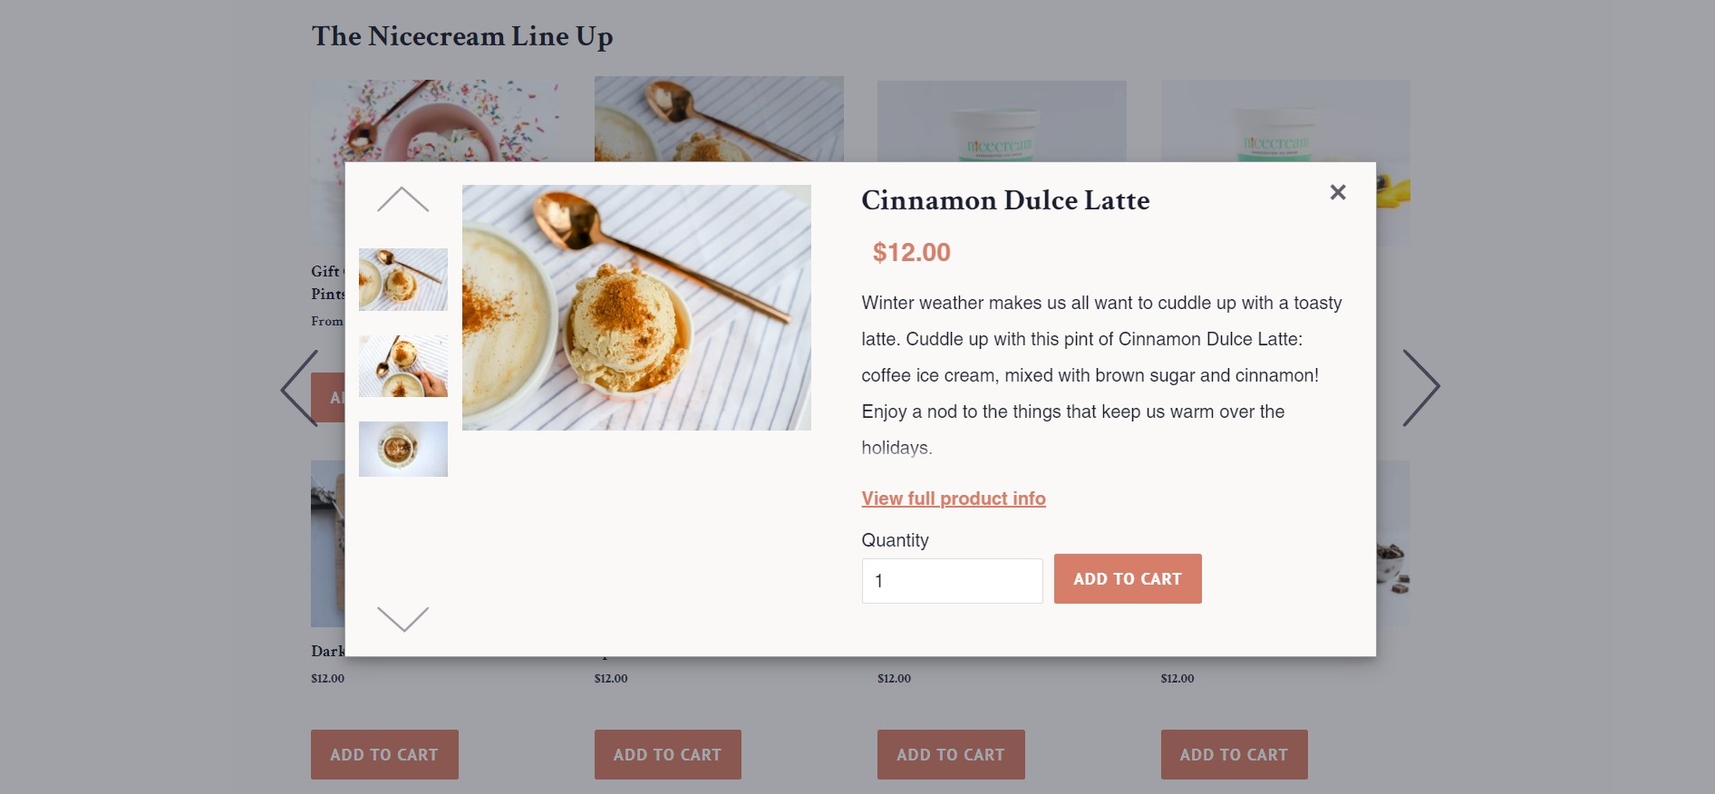
Task: Go to next product with right arrow
Action: tap(1420, 388)
